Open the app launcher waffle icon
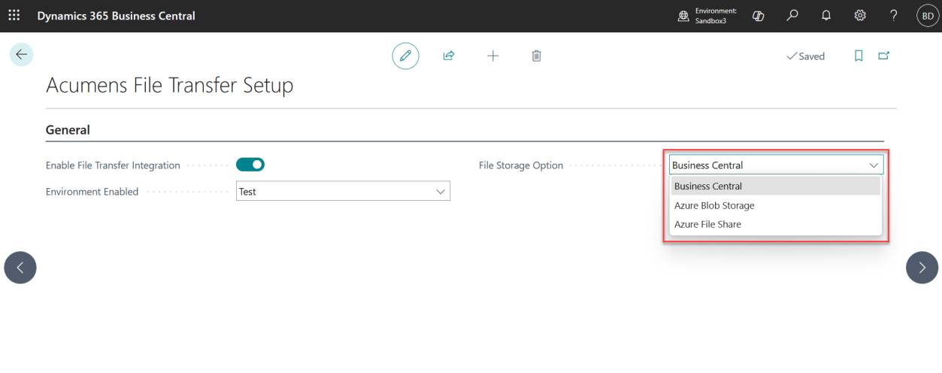The width and height of the screenshot is (942, 373). [x=14, y=16]
